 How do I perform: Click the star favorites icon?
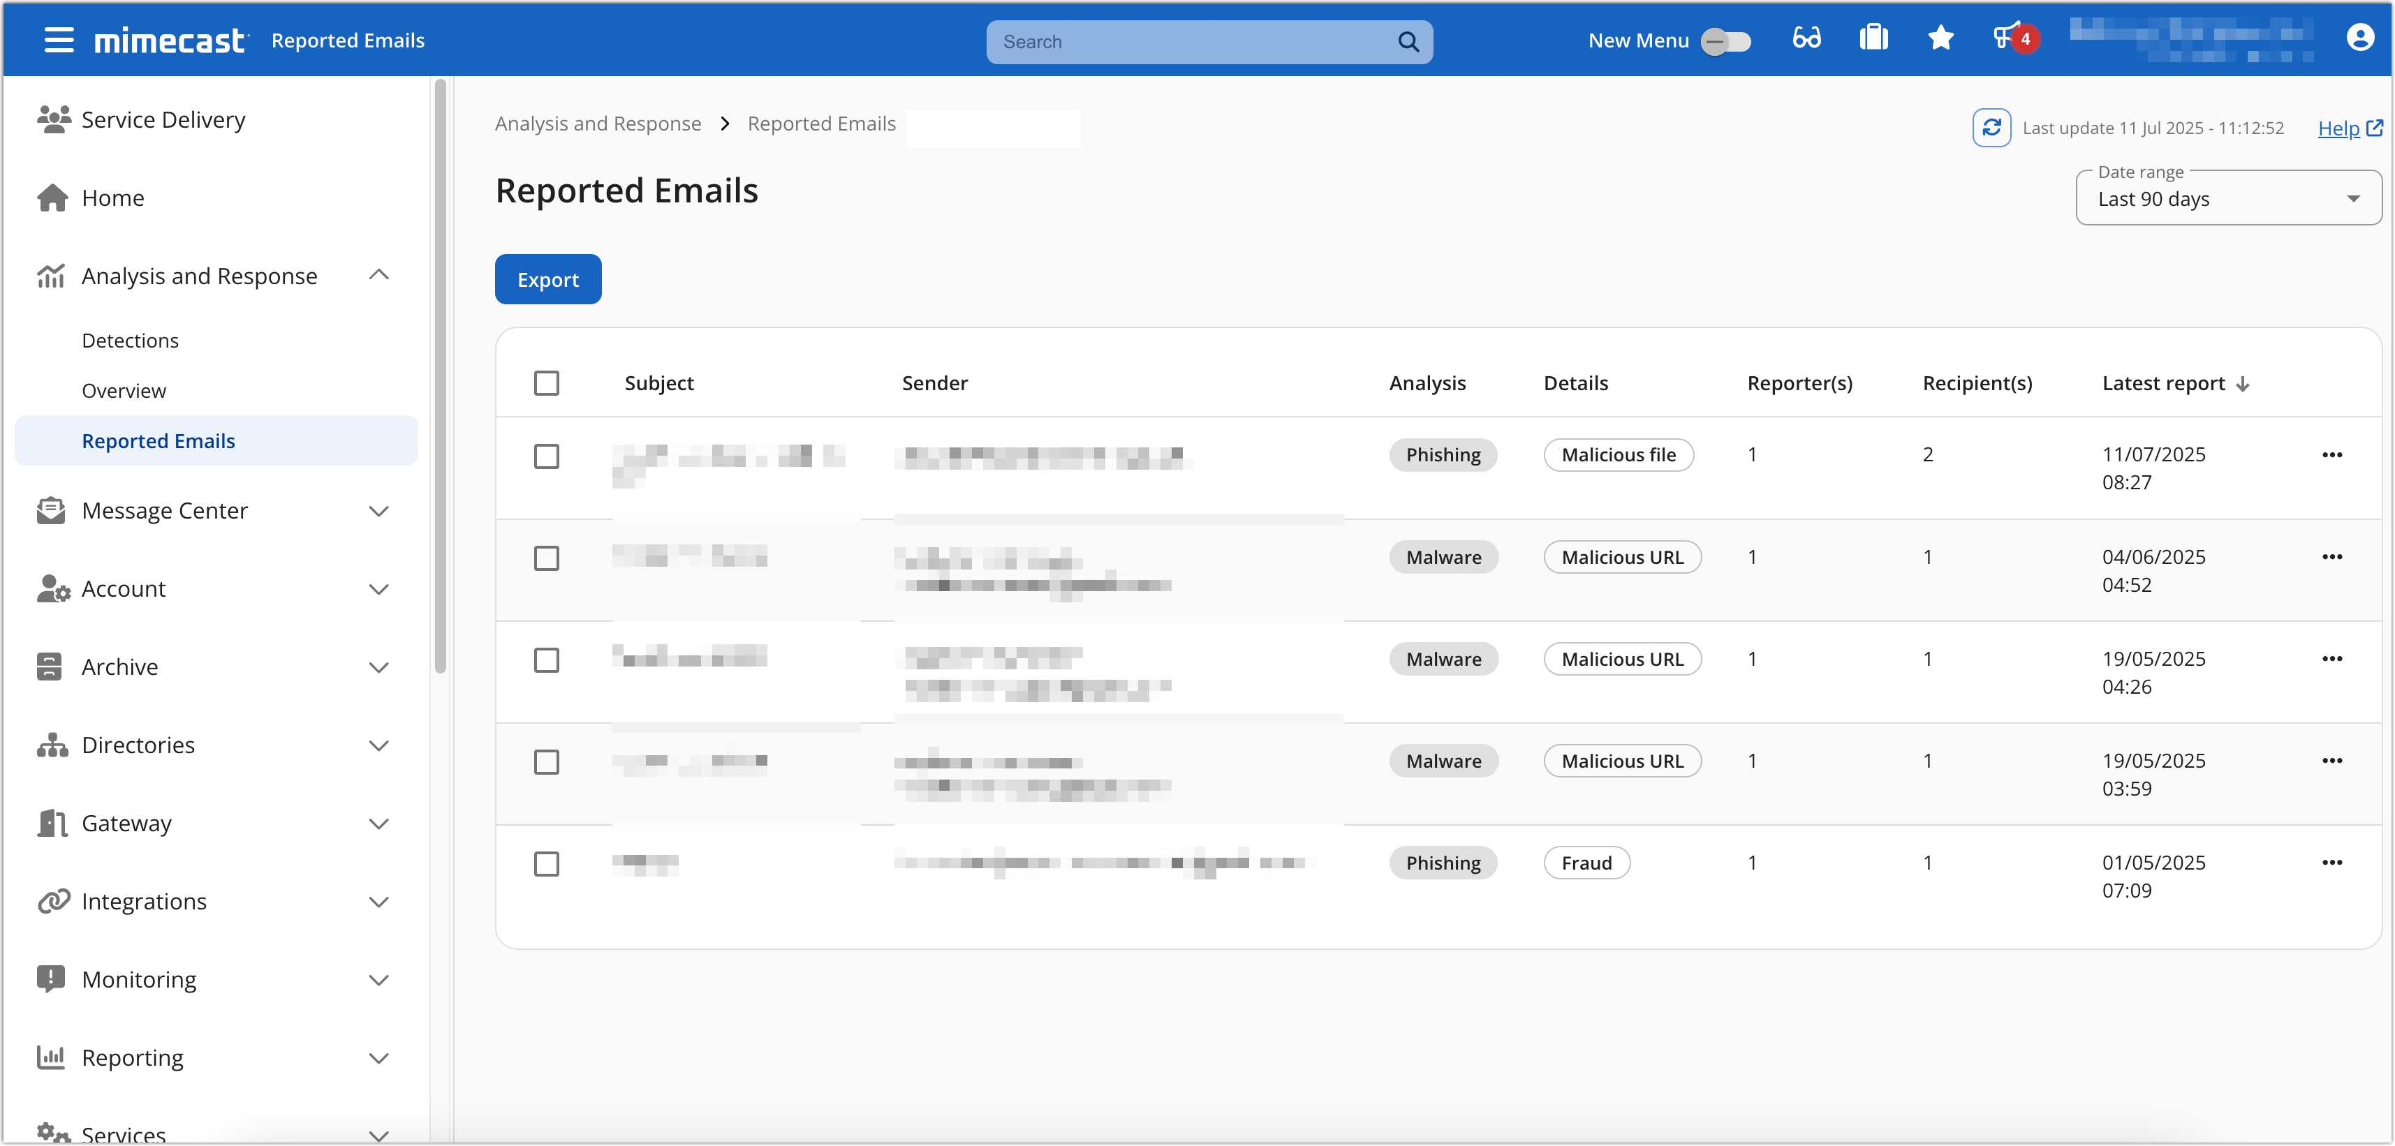point(1940,38)
